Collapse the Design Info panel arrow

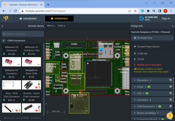(173, 26)
